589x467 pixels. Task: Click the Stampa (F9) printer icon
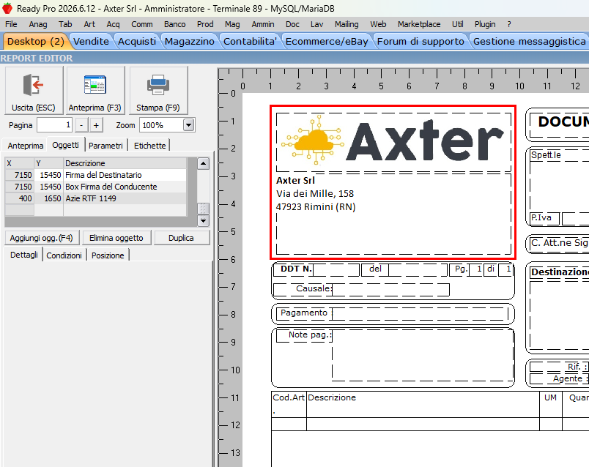pyautogui.click(x=158, y=91)
